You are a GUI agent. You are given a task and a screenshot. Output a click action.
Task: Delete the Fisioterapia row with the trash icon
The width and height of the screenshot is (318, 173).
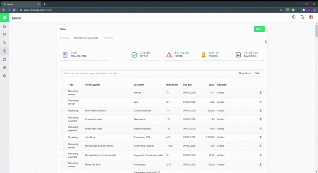tap(260, 165)
